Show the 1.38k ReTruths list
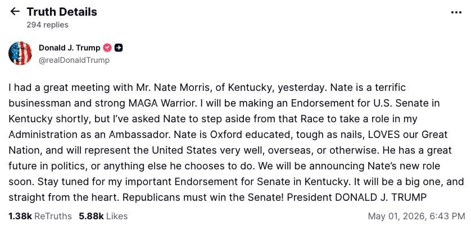The width and height of the screenshot is (471, 226). (x=40, y=216)
